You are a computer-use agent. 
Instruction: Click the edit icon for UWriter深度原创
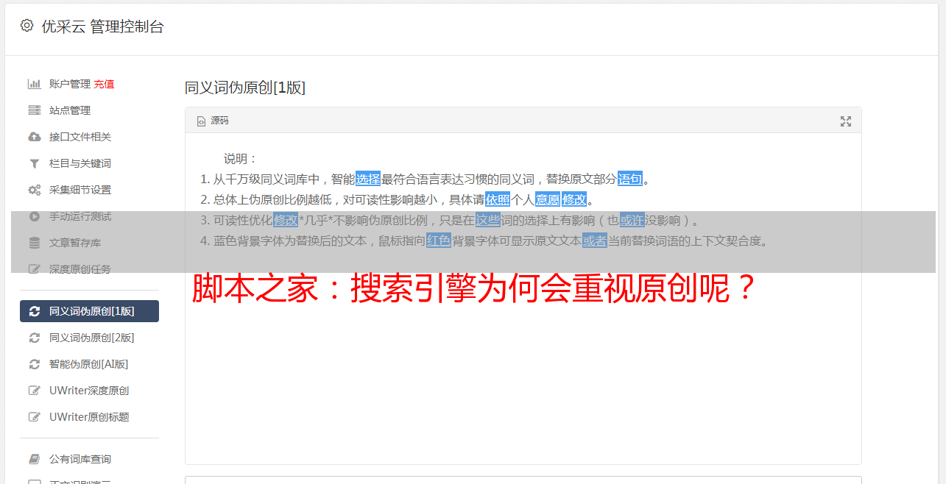(x=34, y=391)
